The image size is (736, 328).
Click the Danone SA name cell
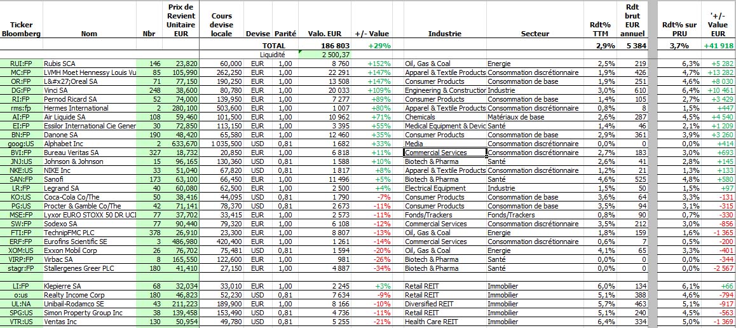[89, 135]
